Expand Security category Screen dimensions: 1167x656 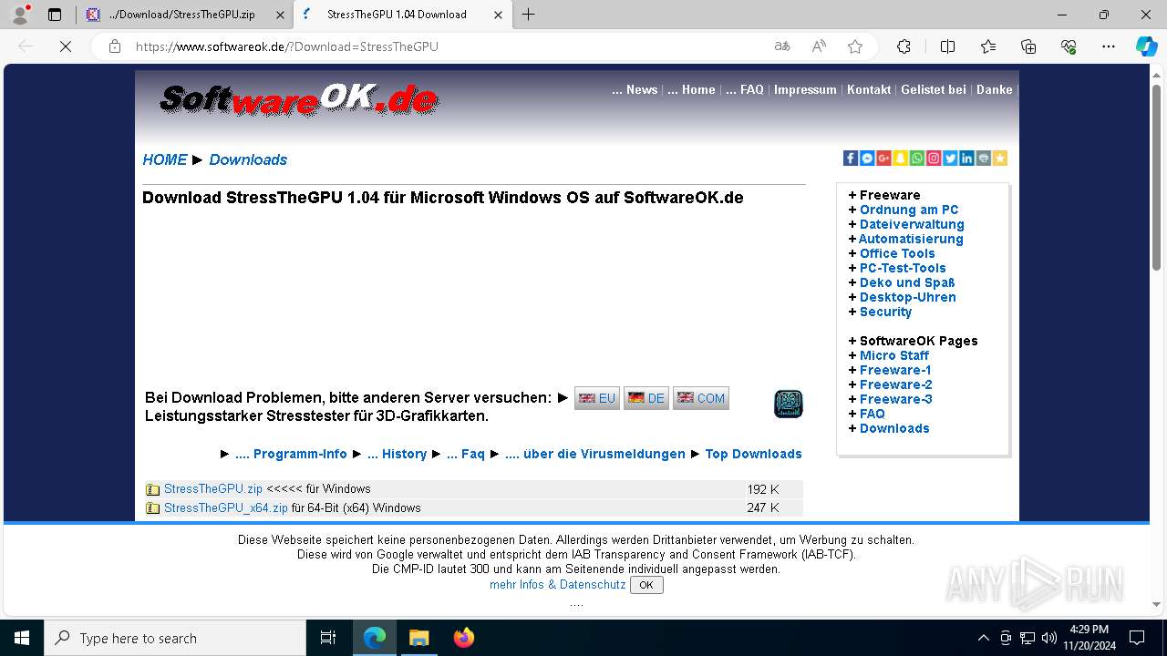click(885, 312)
